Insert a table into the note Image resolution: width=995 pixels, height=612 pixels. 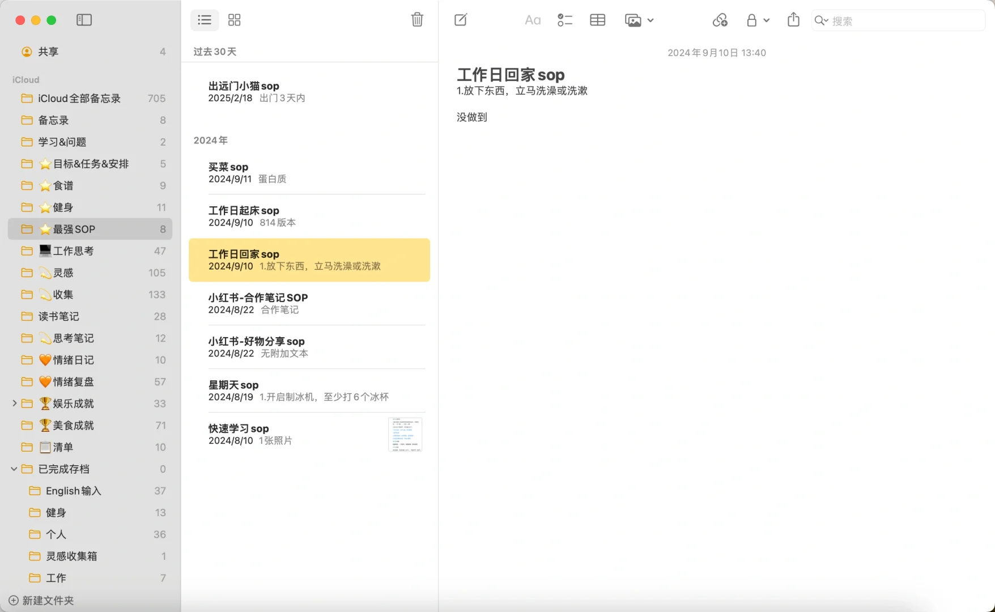597,20
